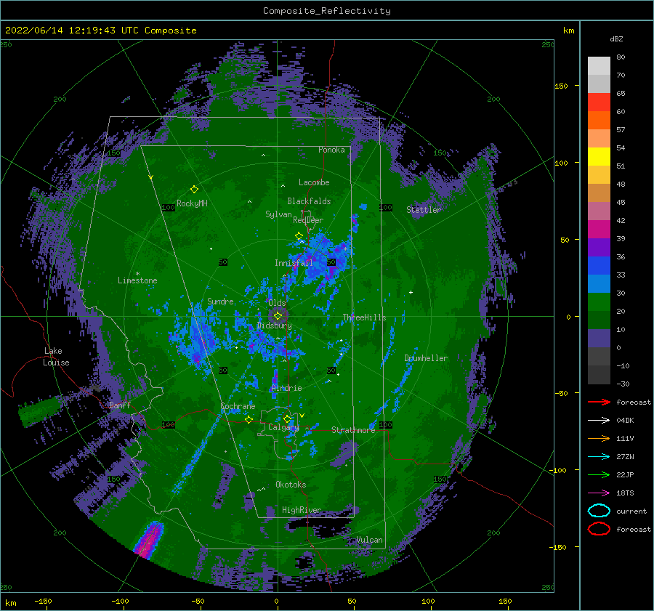Pick the 51-54 dBZ yellow swatch
The image size is (654, 611).
tap(599, 156)
